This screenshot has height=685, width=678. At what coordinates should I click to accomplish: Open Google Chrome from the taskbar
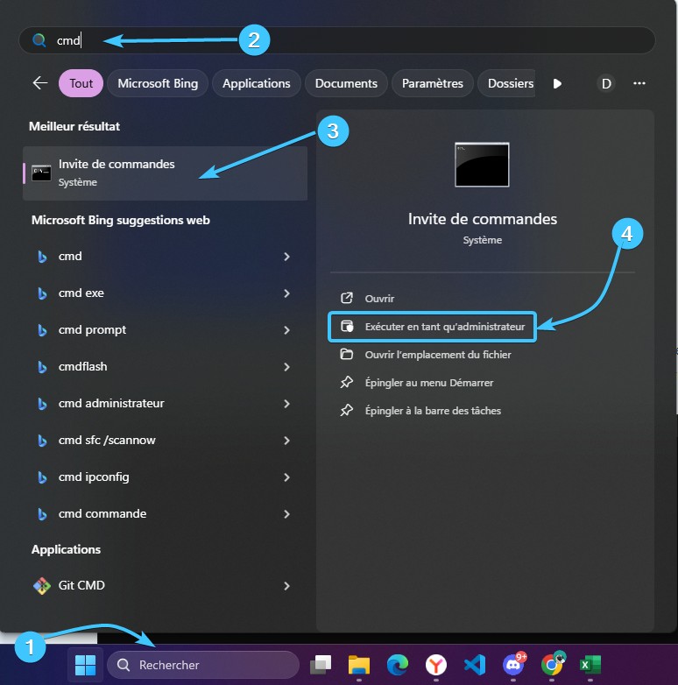tap(552, 665)
